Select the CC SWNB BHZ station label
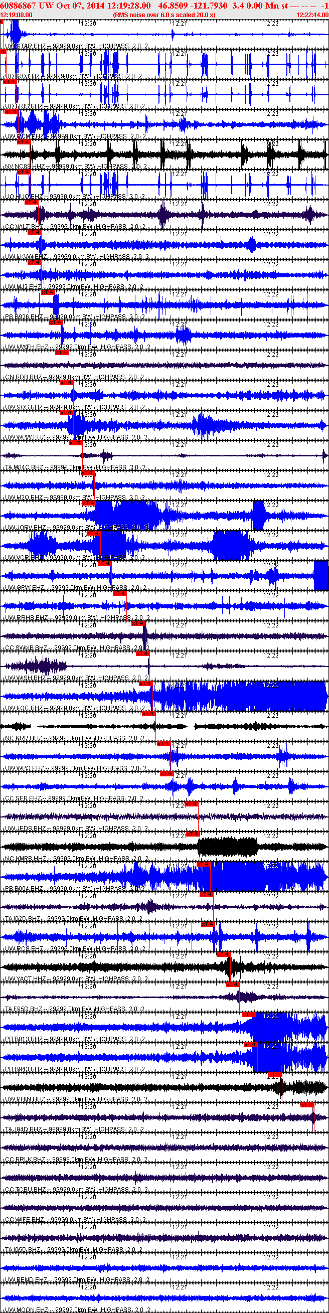This screenshot has width=329, height=1313. (77, 648)
